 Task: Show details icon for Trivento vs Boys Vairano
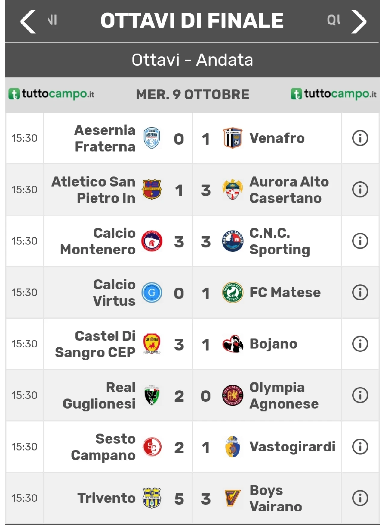click(x=360, y=498)
